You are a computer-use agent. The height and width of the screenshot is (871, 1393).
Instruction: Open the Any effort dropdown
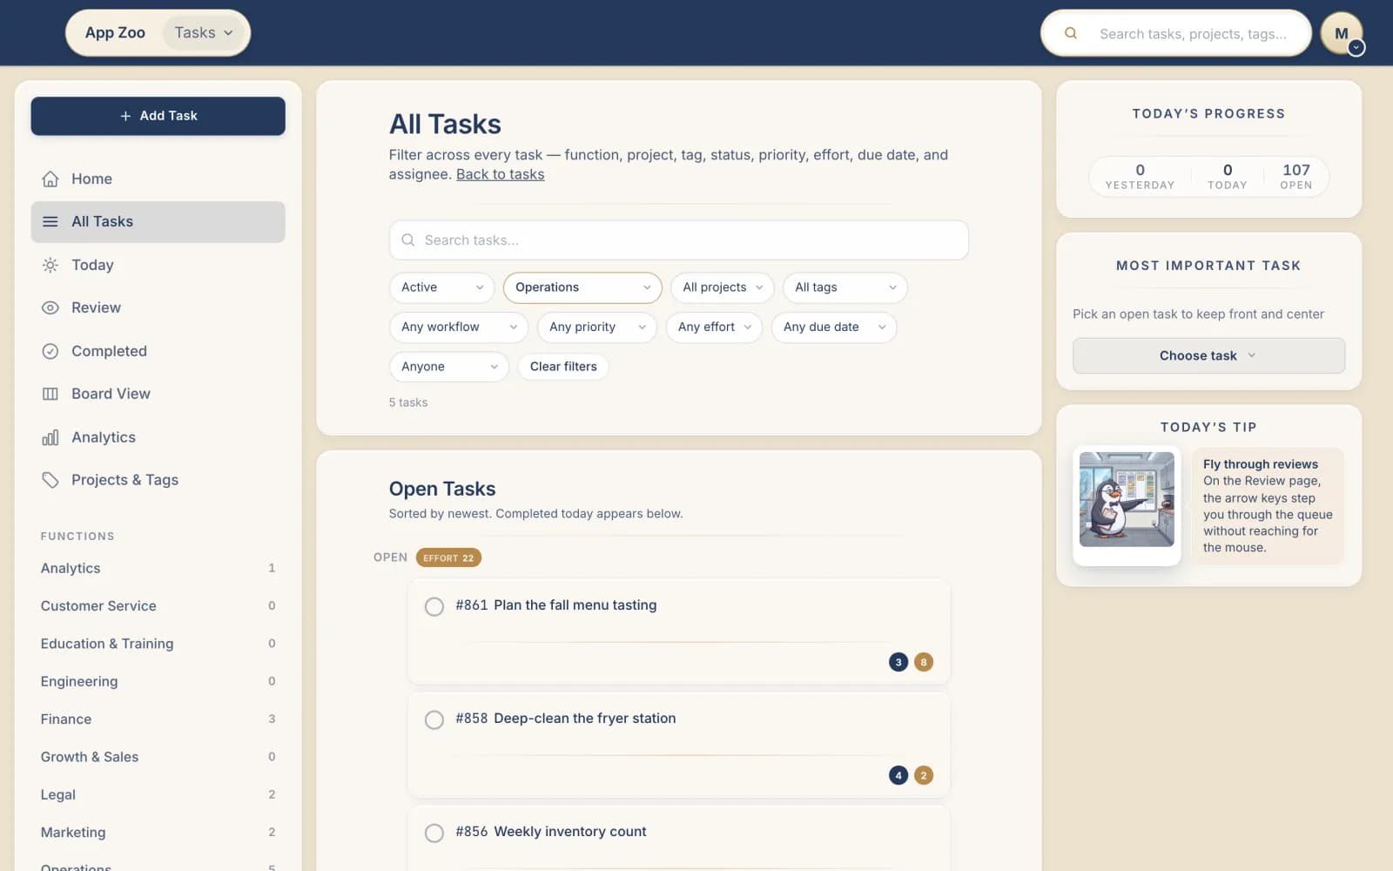(714, 327)
